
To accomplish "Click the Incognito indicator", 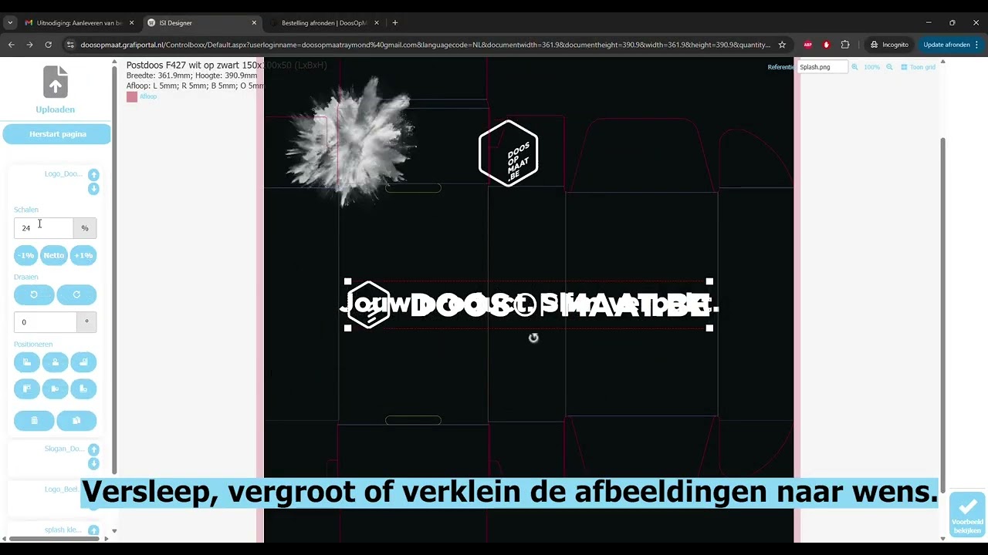I will (x=888, y=45).
